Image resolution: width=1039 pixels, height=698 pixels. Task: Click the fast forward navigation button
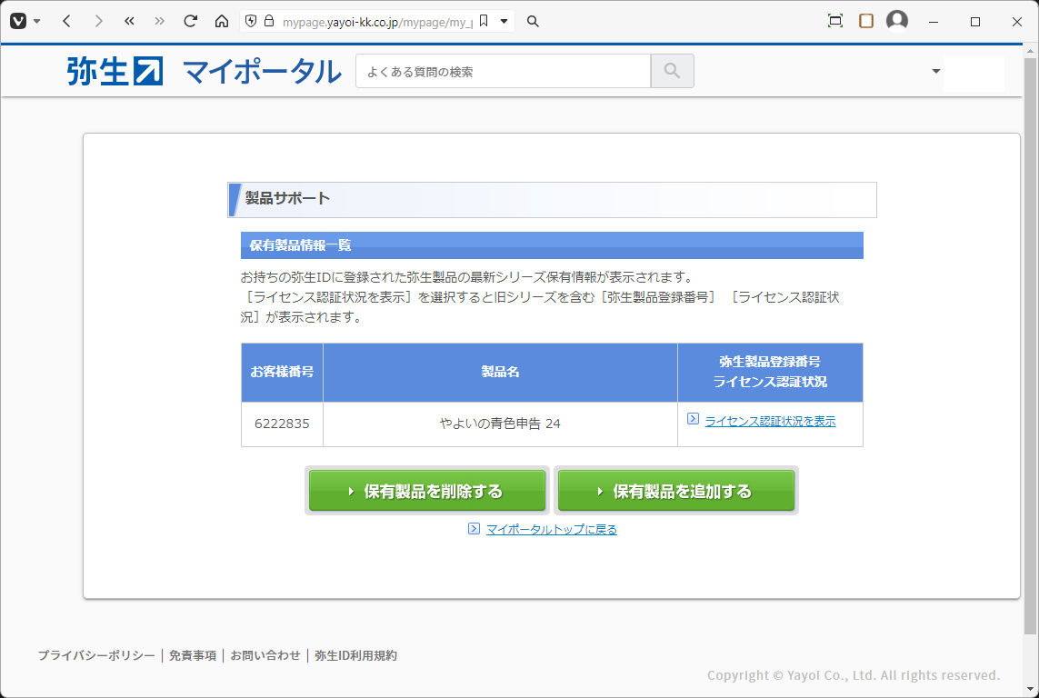click(160, 21)
